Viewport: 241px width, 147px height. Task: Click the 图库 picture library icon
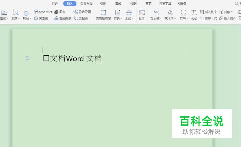point(4,12)
